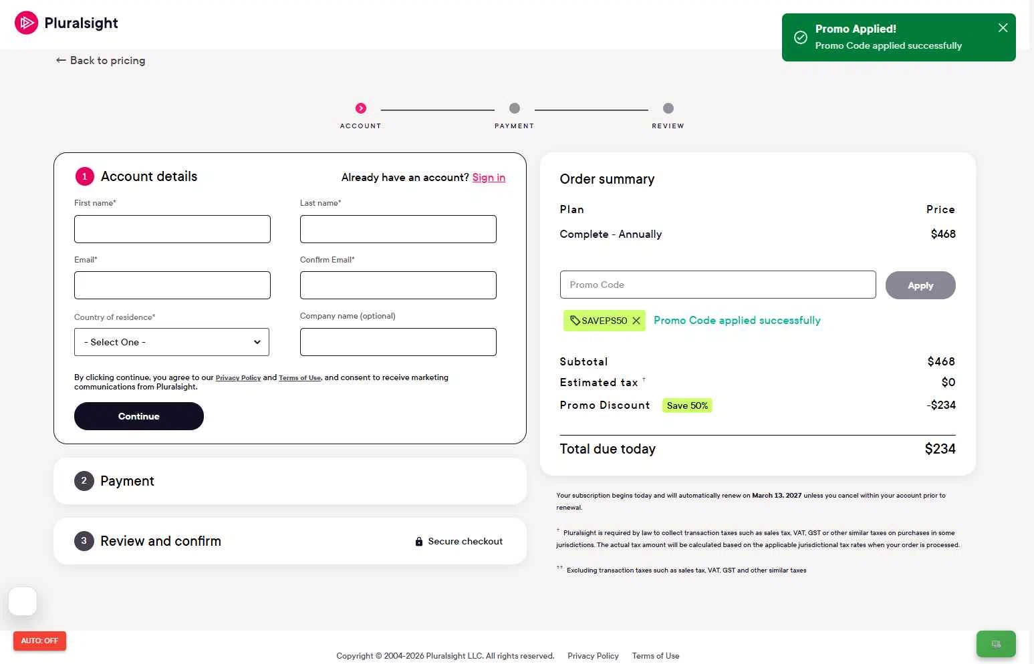This screenshot has height=664, width=1034.
Task: Click the AUTO: OFF toggle button
Action: coord(39,641)
